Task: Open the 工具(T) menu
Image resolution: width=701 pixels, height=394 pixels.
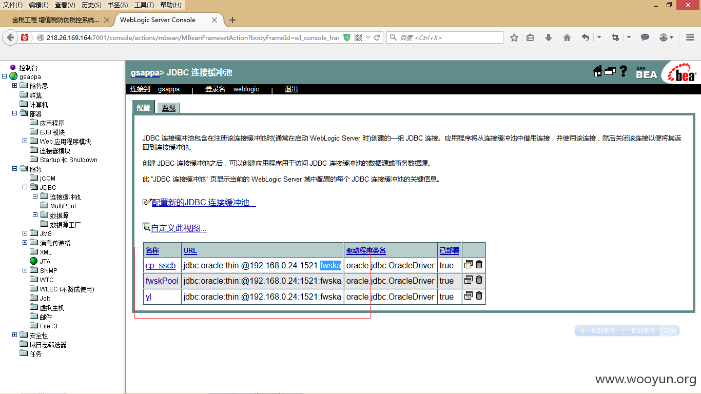Action: pyautogui.click(x=144, y=5)
